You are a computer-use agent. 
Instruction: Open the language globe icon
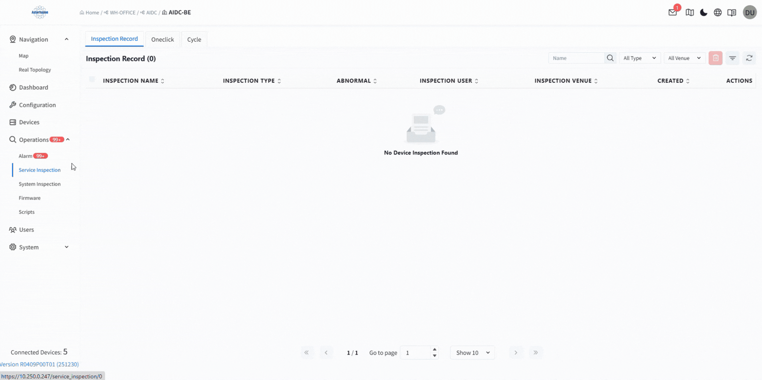coord(718,12)
